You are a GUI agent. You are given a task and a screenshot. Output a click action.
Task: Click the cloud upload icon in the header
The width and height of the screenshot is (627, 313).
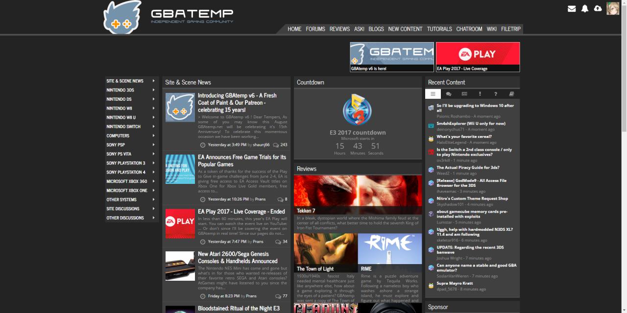(x=598, y=8)
